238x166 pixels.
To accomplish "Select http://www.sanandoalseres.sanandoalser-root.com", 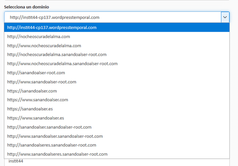I will 117,154.
